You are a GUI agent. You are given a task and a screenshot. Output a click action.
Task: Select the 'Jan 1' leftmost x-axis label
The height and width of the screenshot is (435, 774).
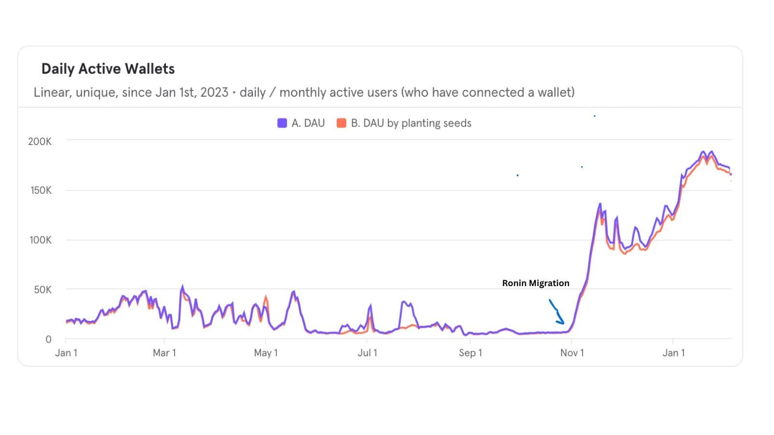[66, 353]
